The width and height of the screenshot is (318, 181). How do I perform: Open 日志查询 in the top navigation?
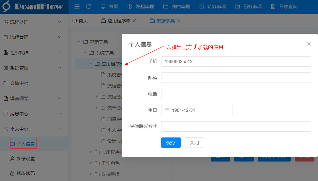(284, 7)
